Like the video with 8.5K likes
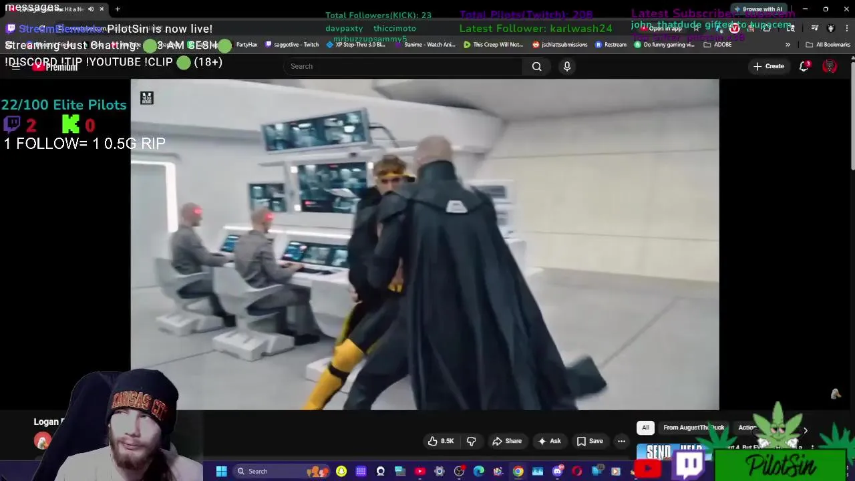This screenshot has width=855, height=481. click(x=441, y=441)
